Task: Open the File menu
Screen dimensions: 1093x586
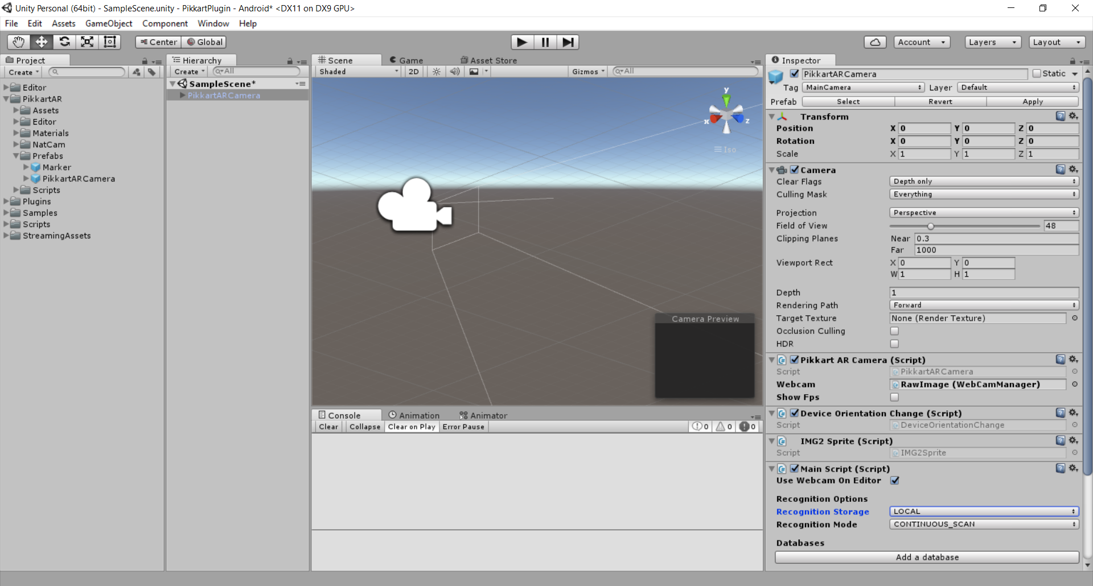Action: [11, 23]
